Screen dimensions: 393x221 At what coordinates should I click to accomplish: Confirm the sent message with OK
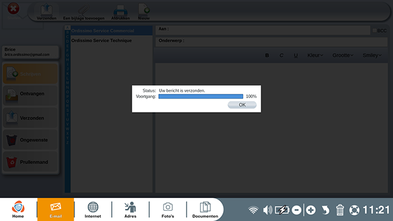point(242,105)
